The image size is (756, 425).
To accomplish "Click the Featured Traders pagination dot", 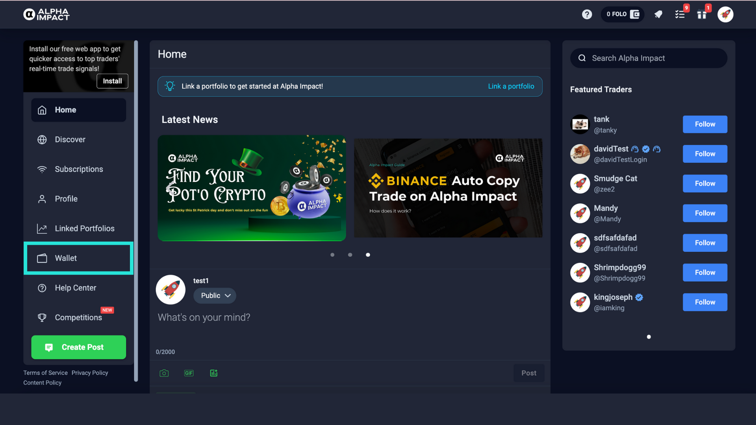I will [x=649, y=337].
